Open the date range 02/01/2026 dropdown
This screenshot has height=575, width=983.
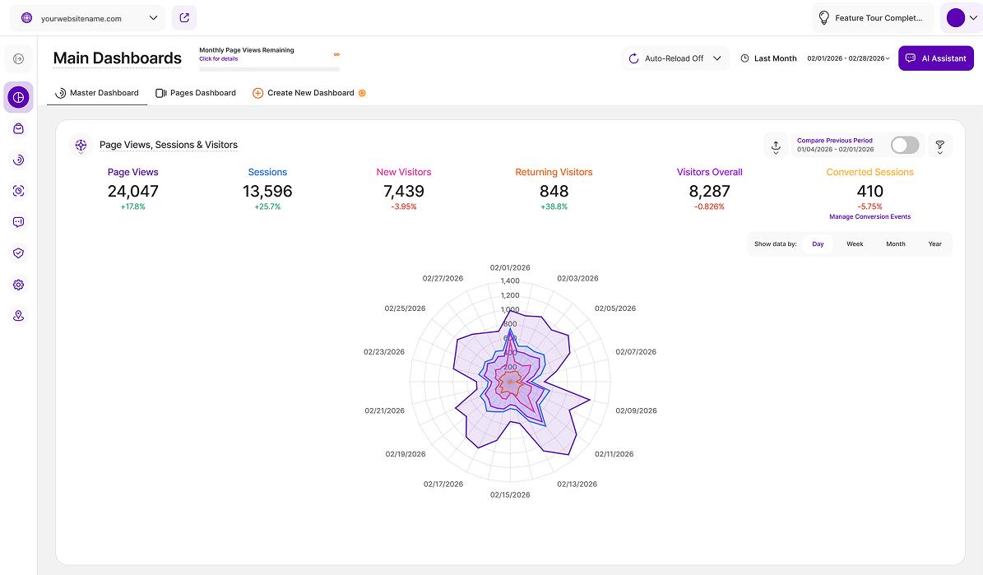click(x=848, y=58)
